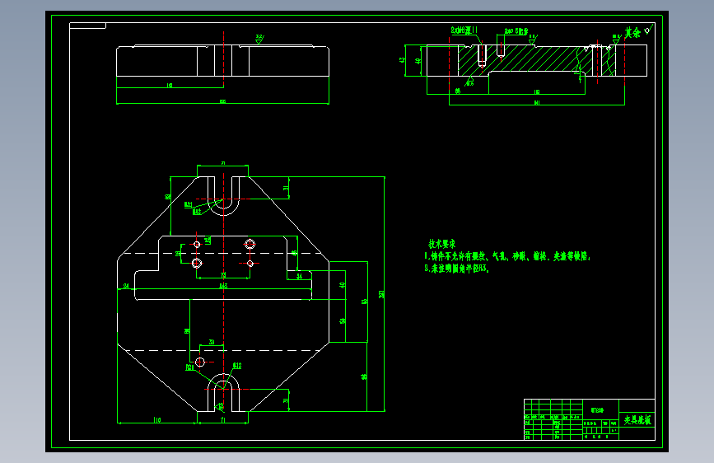Viewport: 714px width, 463px height.
Task: Click the casting defects requirement line 1
Action: [507, 256]
